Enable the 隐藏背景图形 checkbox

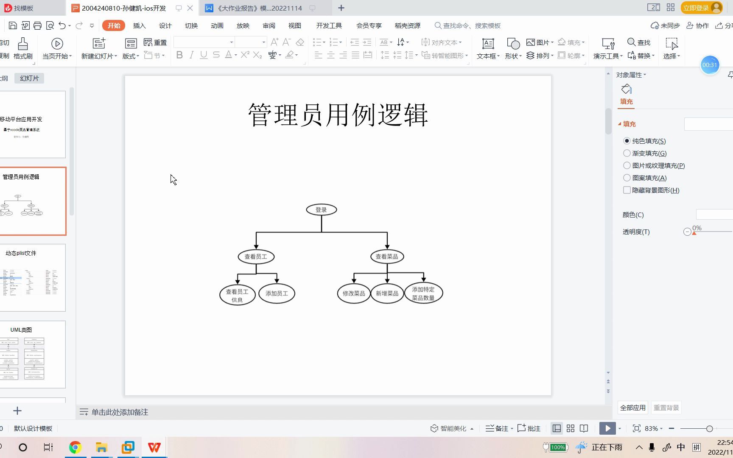[x=627, y=190]
